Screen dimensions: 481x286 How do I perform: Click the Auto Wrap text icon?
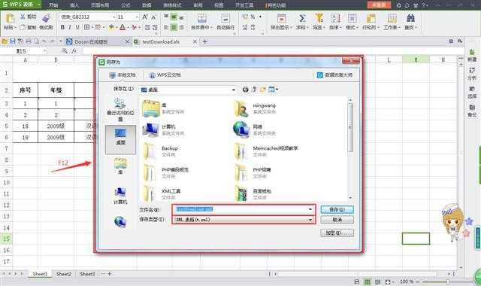(x=225, y=18)
